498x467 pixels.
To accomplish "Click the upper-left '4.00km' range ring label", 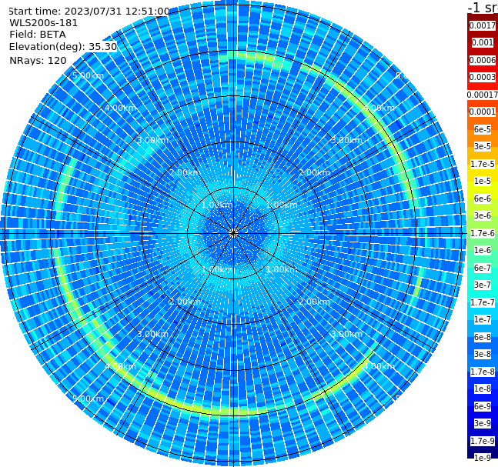I will 120,108.
